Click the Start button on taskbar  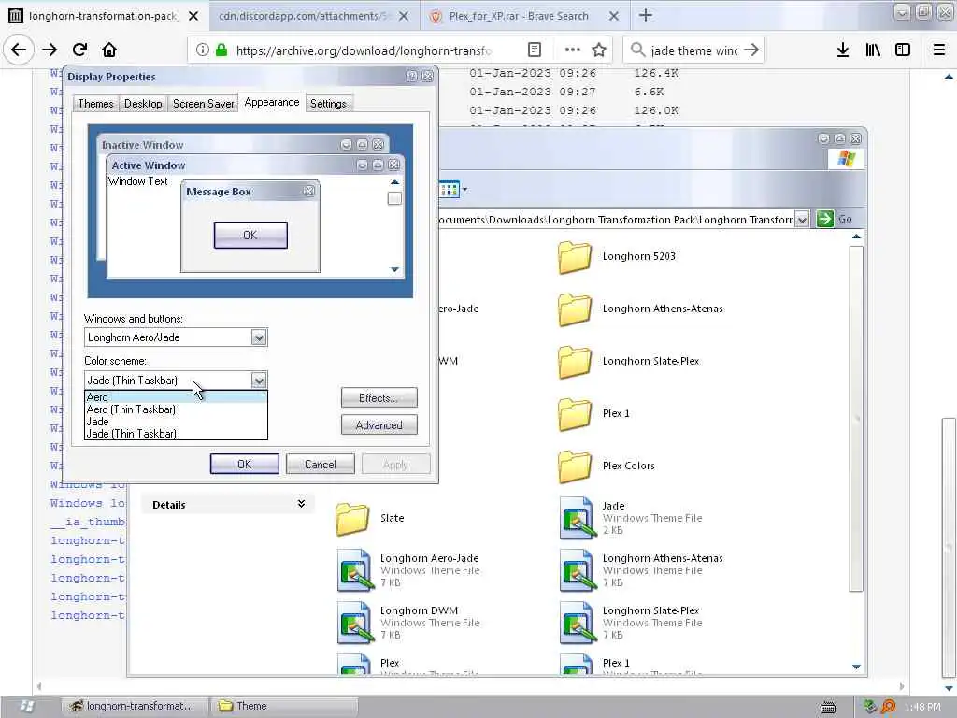click(25, 707)
